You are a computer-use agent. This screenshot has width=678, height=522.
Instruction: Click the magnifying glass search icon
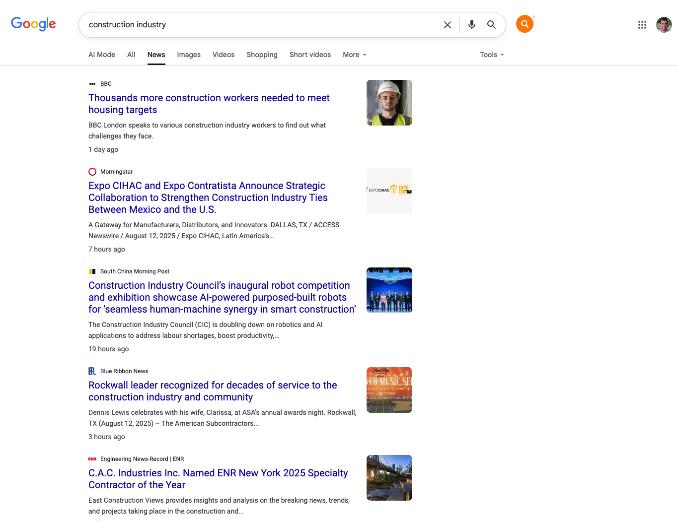point(491,25)
